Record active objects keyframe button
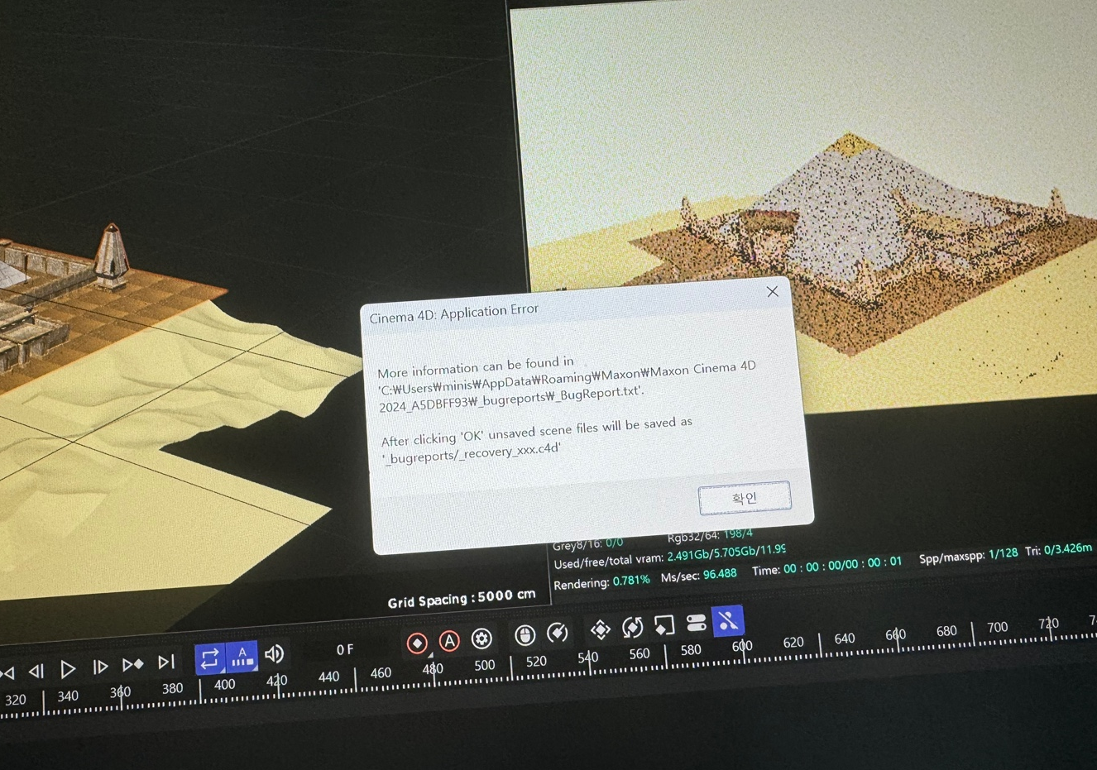This screenshot has height=770, width=1097. 417,643
